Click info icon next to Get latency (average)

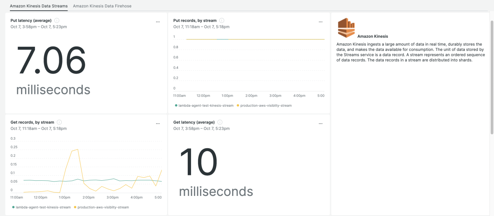tap(220, 122)
